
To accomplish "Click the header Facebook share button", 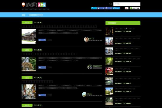I will (109, 8).
